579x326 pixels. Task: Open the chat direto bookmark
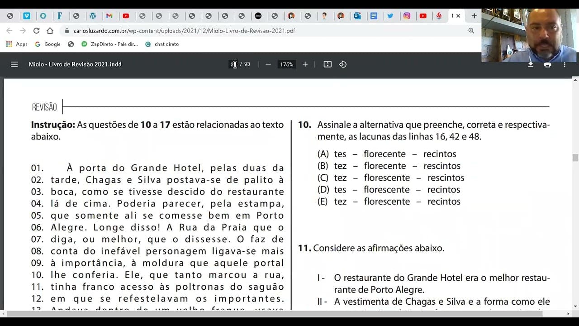coord(162,44)
